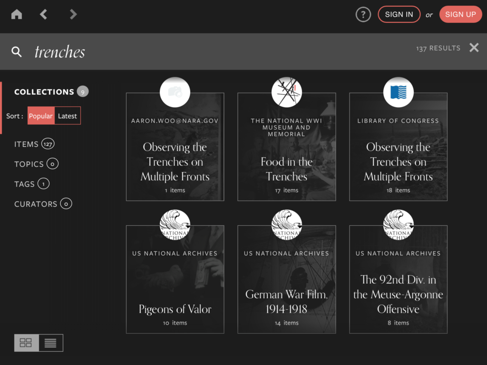This screenshot has width=487, height=365.
Task: Click '137 RESULTS' text
Action: [438, 48]
